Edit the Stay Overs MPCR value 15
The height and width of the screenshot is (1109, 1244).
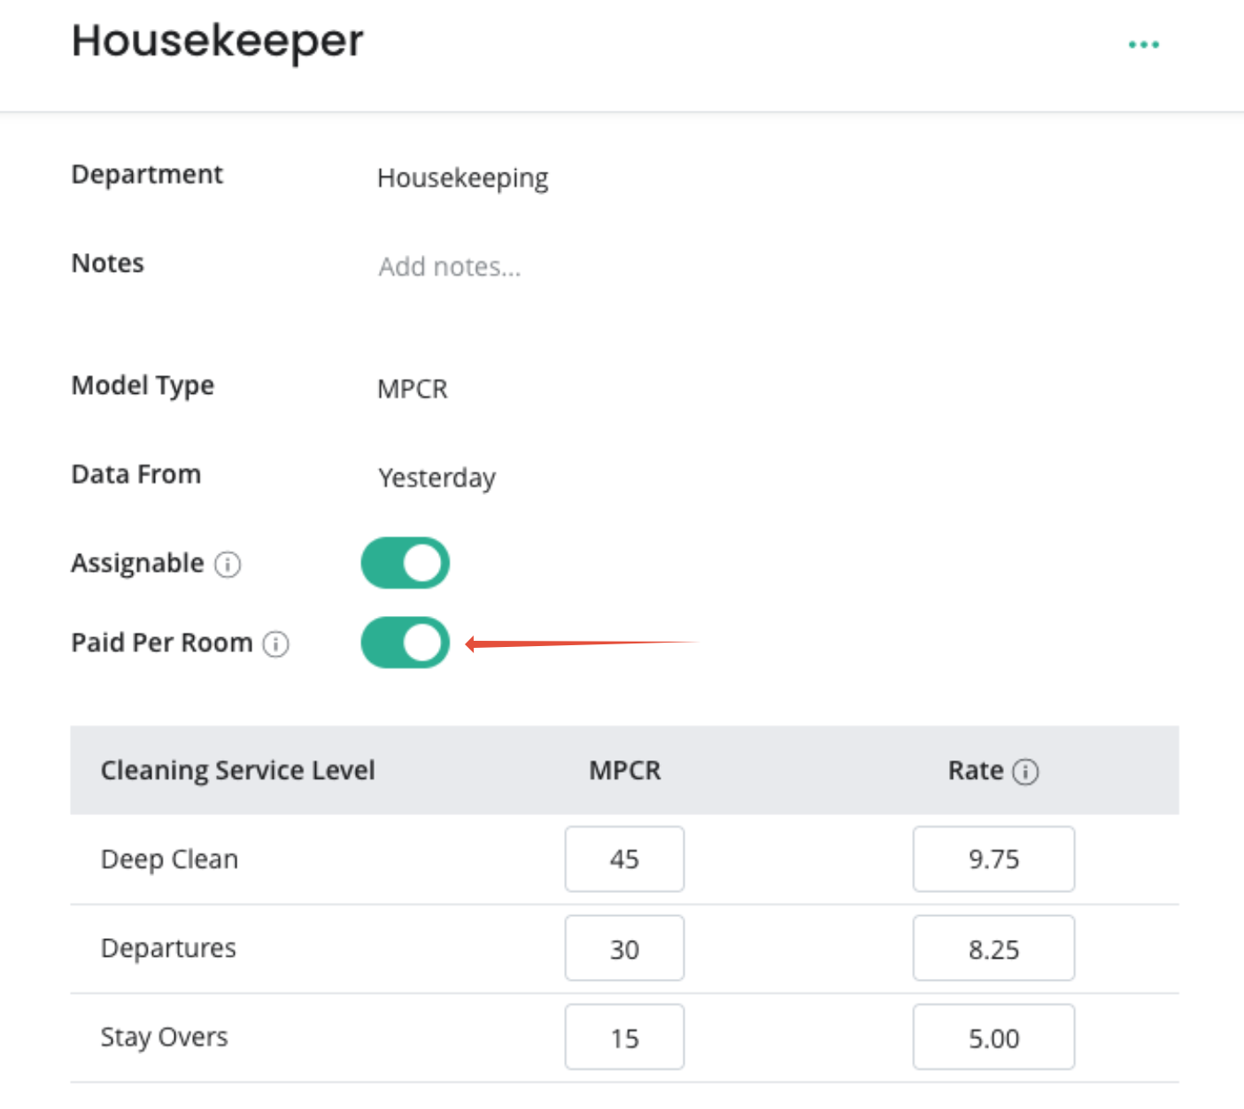click(624, 1036)
